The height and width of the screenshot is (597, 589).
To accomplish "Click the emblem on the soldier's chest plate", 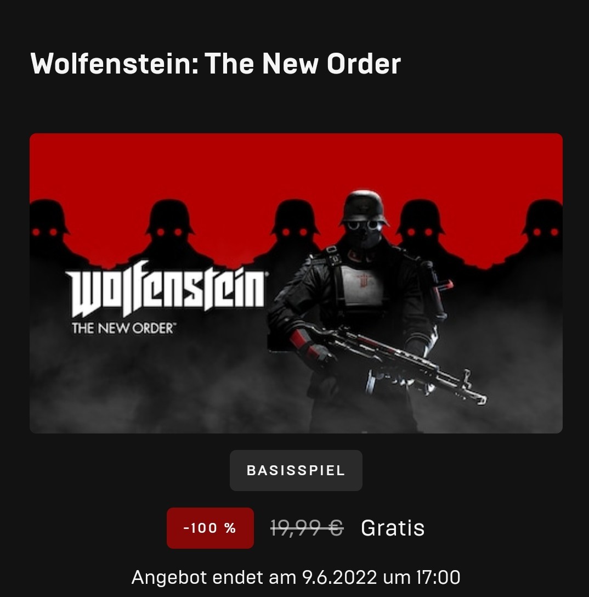I will pyautogui.click(x=365, y=280).
